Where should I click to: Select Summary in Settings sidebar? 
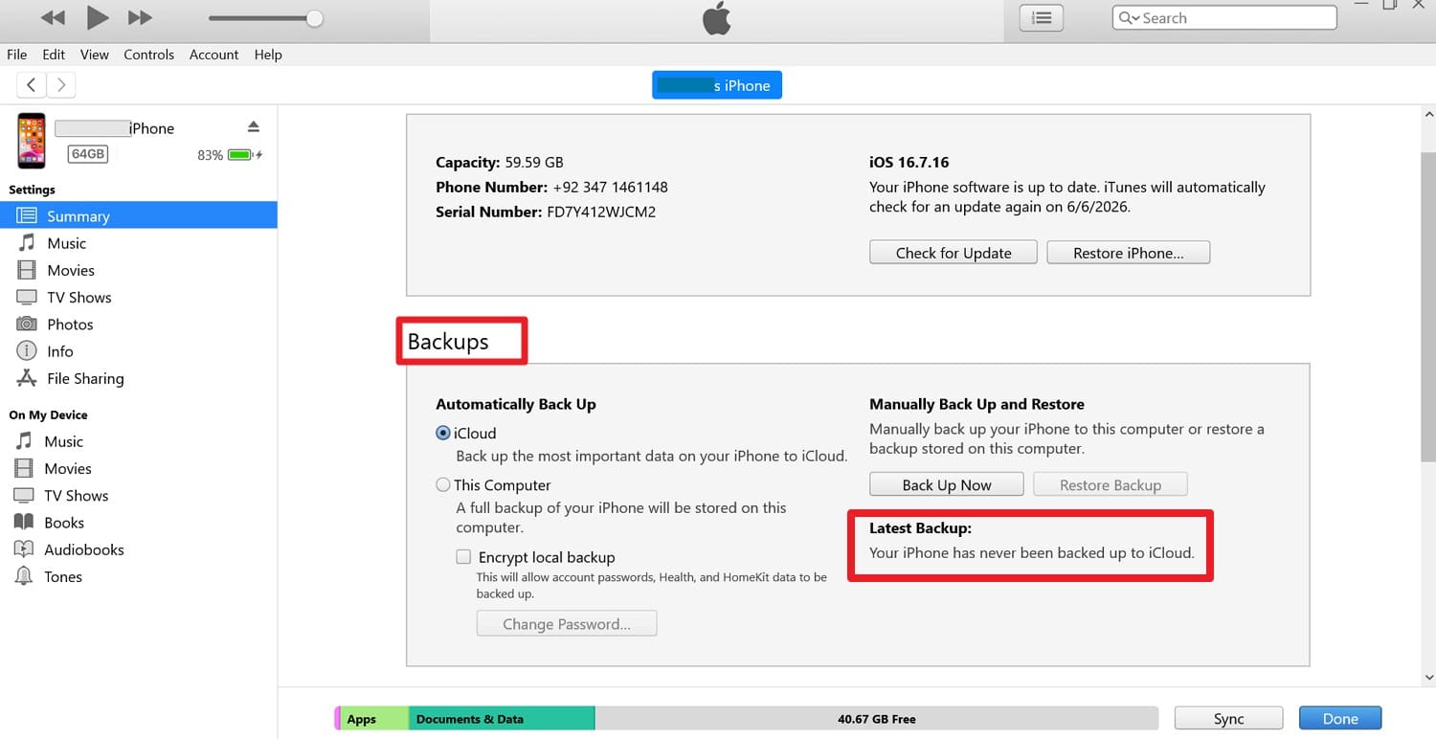tap(139, 215)
